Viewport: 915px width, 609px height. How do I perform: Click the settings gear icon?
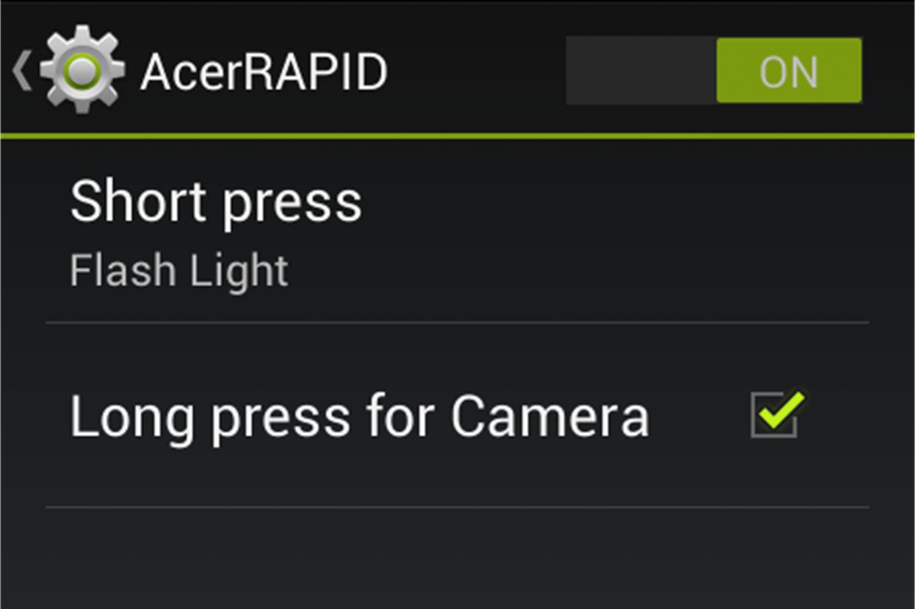pos(82,70)
